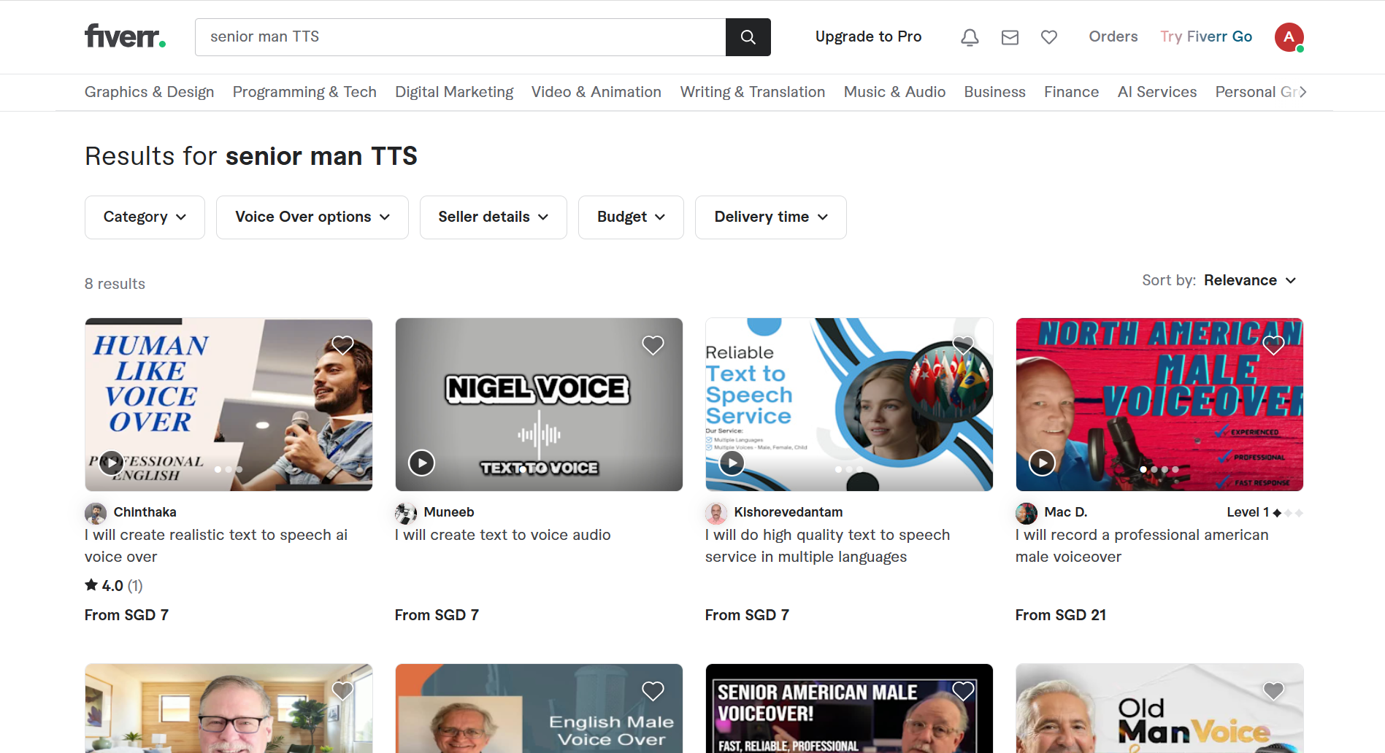The image size is (1385, 753).
Task: Open the AI Services category
Action: coord(1157,92)
